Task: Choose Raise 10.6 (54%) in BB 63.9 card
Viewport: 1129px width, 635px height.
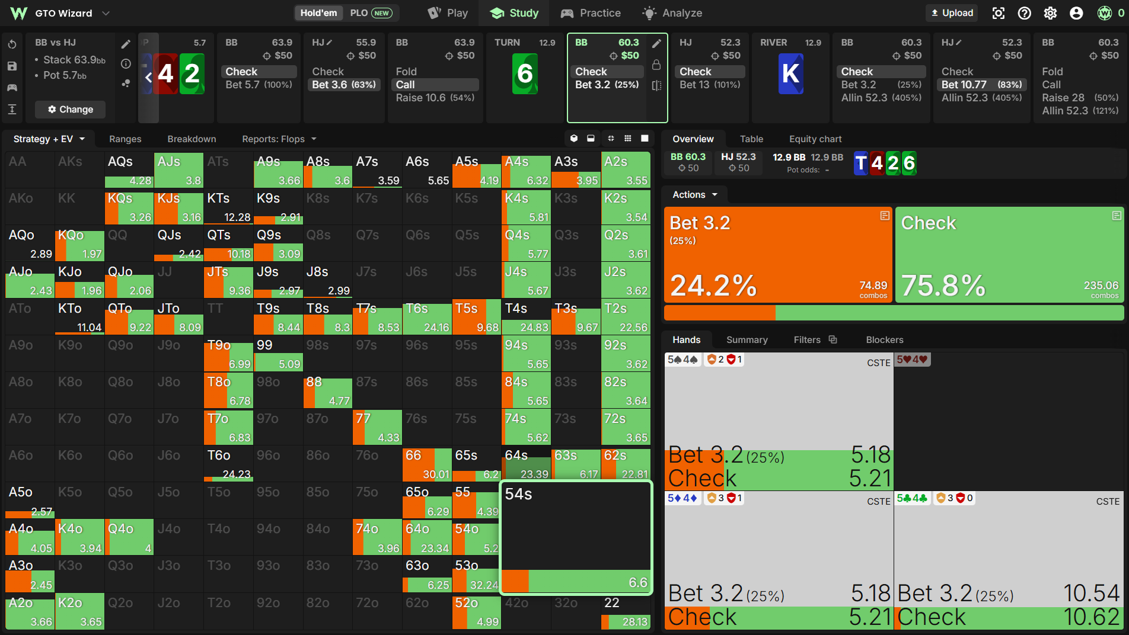Action: [435, 98]
